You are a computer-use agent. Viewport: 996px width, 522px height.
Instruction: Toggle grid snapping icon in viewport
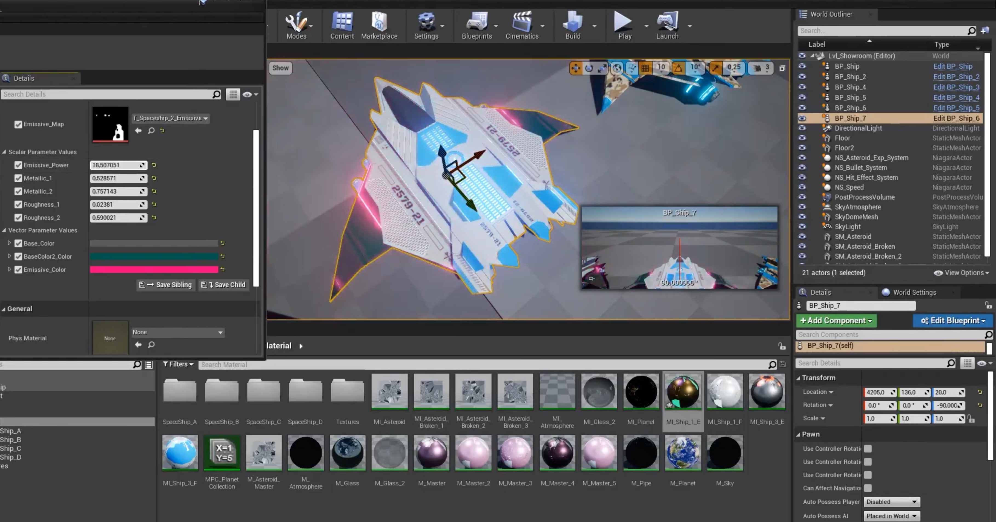click(x=645, y=68)
